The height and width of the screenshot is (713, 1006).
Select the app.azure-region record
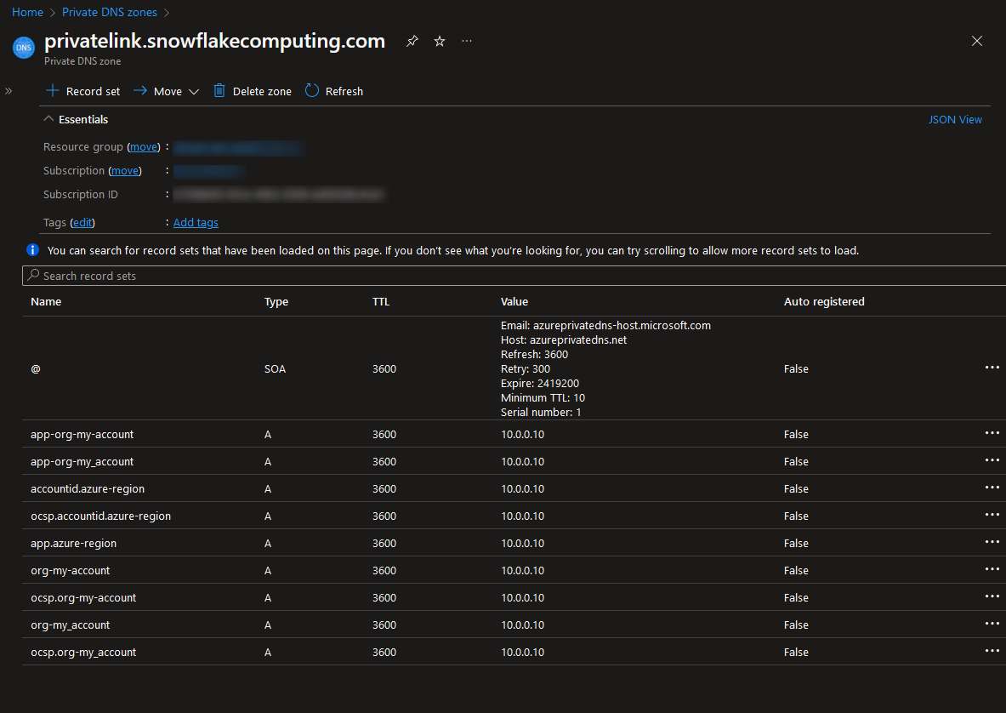[x=74, y=544]
